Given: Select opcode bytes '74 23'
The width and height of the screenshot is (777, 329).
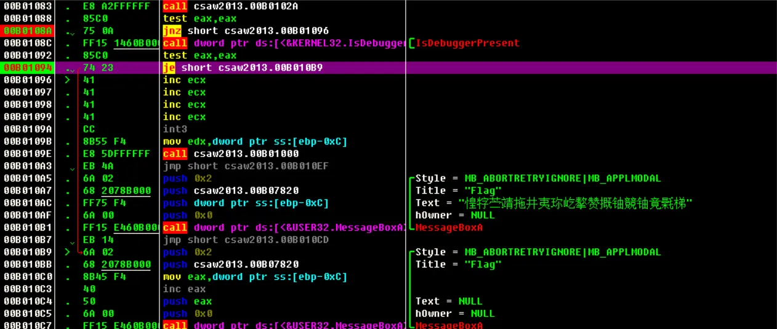Looking at the screenshot, I should [98, 68].
